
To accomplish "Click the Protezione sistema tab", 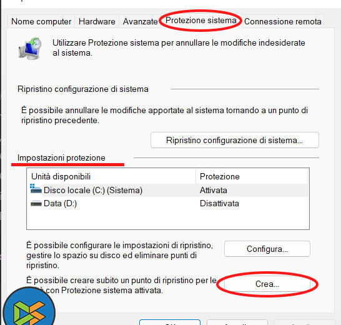I will [x=200, y=21].
